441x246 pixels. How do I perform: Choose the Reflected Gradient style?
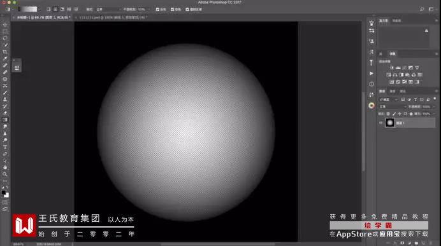click(x=69, y=10)
